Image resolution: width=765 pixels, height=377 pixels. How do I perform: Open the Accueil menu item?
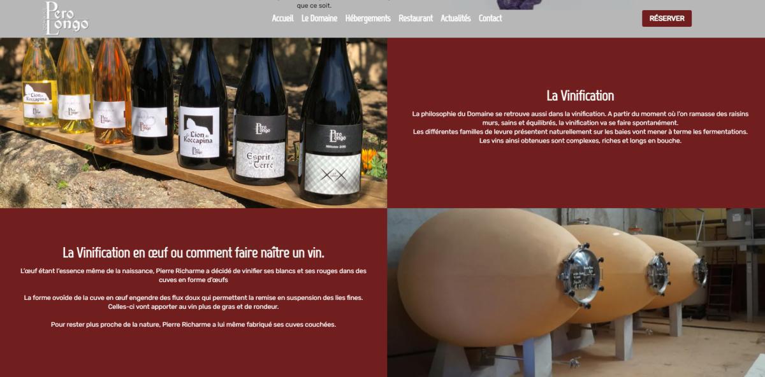coord(282,18)
